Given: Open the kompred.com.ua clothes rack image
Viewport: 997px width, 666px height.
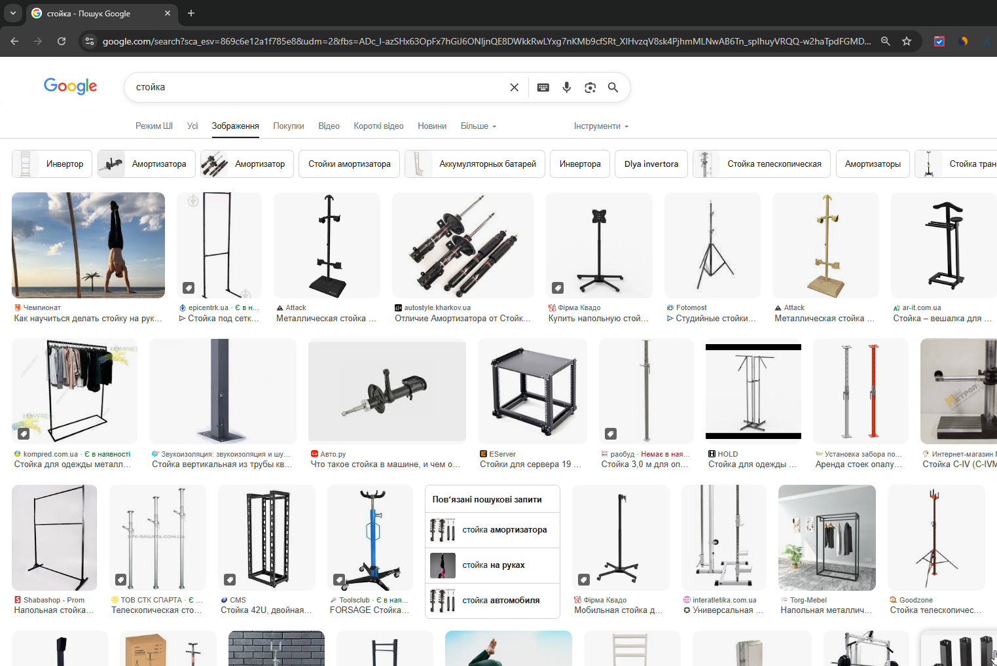Looking at the screenshot, I should coord(75,391).
